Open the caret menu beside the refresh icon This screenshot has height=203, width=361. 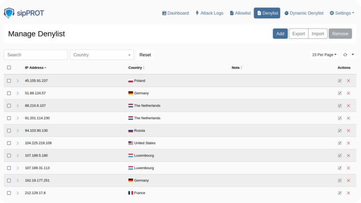coord(353,55)
